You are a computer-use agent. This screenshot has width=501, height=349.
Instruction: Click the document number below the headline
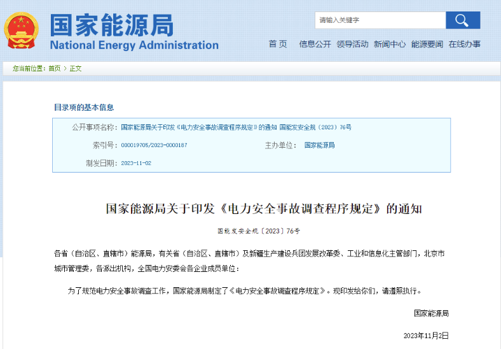click(259, 231)
